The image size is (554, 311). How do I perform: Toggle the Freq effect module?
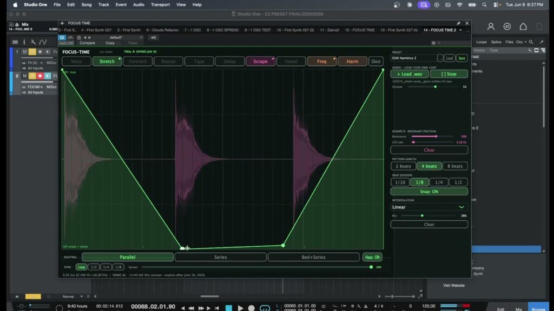pos(321,62)
